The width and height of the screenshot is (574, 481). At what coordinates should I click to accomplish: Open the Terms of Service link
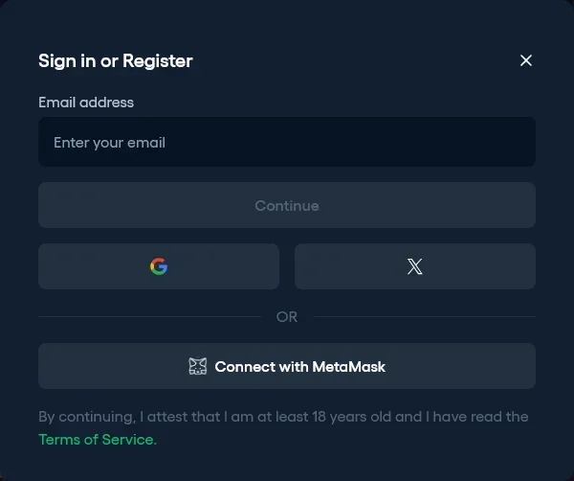96,439
